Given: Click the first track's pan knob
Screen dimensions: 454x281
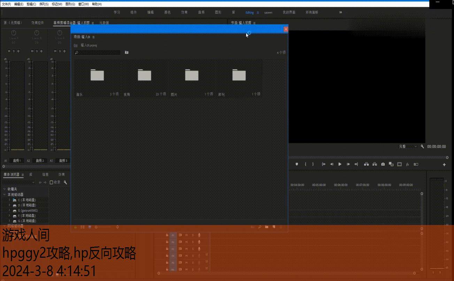Looking at the screenshot, I should [x=13, y=33].
